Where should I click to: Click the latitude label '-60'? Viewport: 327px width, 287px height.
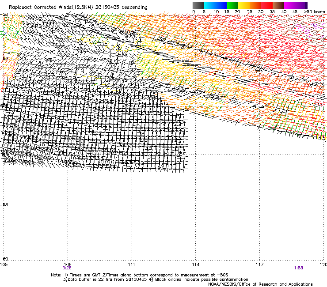[4, 259]
